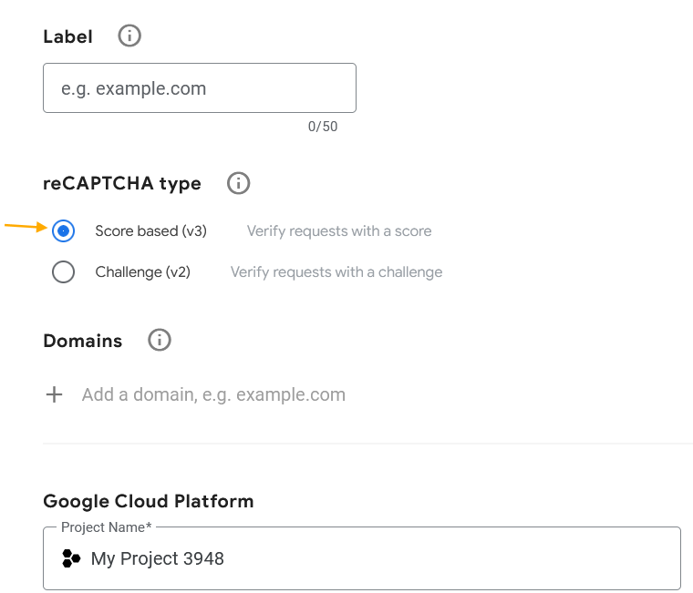Open the reCAPTCHA type info tooltip icon
This screenshot has height=593, width=693.
tap(239, 183)
